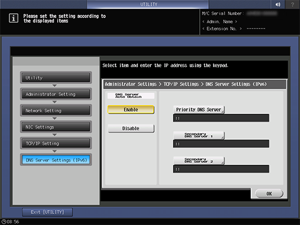Click the 08:56 time display
Viewport: 300px width, 225px height.
[13, 222]
